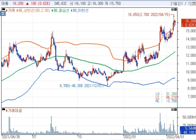The image size is (196, 140).
Task: Click the ▲ 100 (0.62%) change value
Action: 38,3
